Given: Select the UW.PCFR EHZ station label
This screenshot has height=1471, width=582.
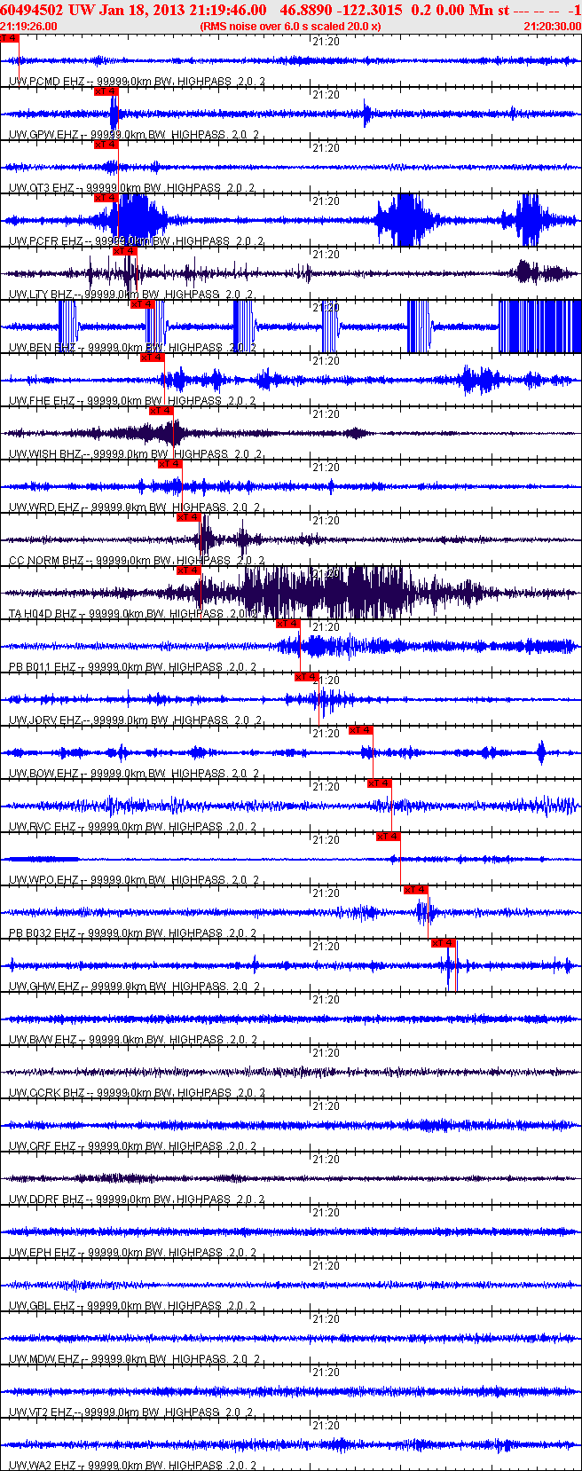Looking at the screenshot, I should pyautogui.click(x=46, y=241).
